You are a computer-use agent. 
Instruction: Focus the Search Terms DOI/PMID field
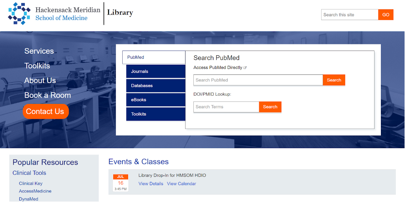coord(226,107)
